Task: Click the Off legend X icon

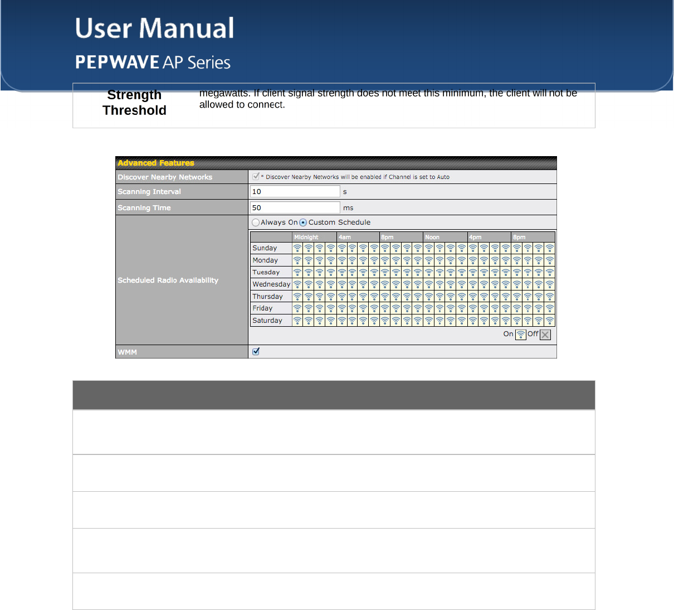Action: pyautogui.click(x=545, y=335)
